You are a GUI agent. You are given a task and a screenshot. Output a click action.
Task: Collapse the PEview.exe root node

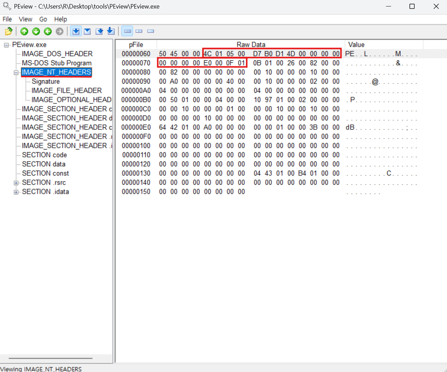[6, 45]
